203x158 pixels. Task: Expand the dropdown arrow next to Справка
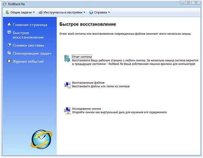pos(109,12)
